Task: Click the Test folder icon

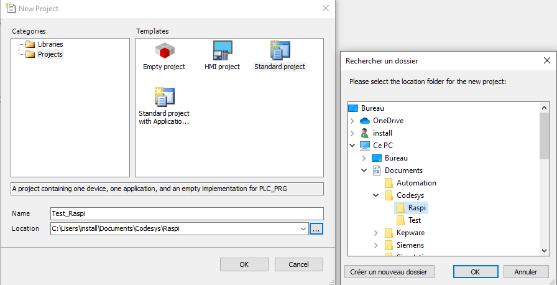Action: click(x=400, y=220)
